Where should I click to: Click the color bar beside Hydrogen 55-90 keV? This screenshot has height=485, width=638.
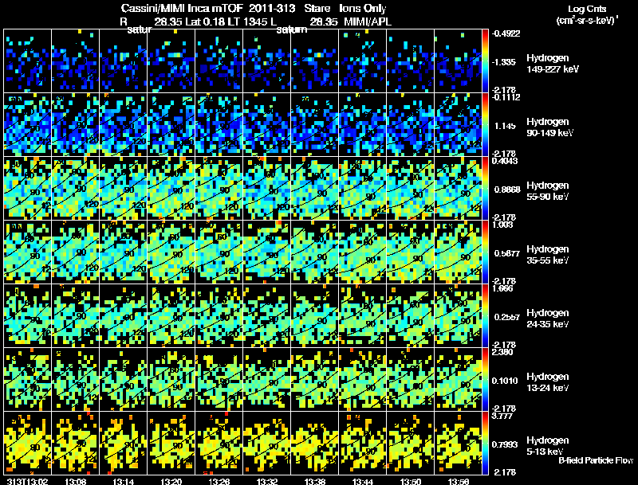point(485,188)
